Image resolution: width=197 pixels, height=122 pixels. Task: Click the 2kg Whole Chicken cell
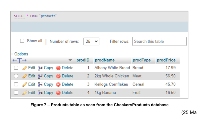coord(112,76)
